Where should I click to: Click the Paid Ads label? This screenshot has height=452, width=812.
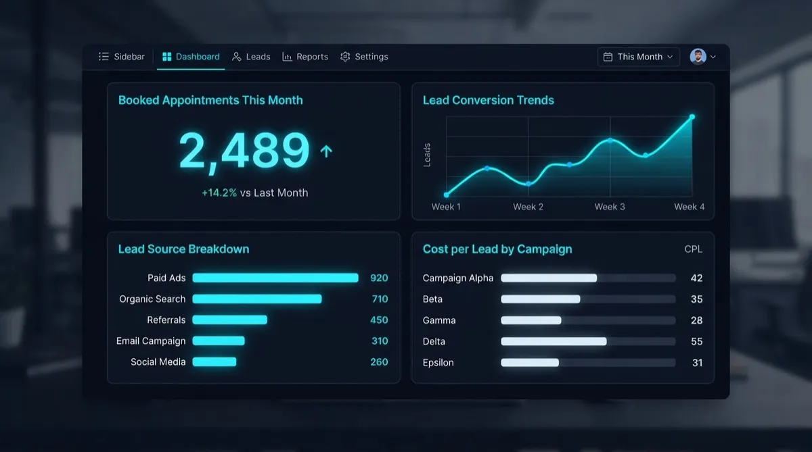pyautogui.click(x=166, y=278)
